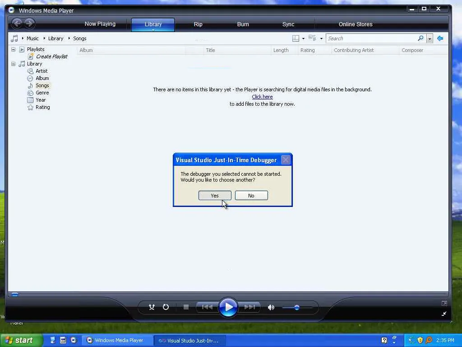Select Music in the breadcrumb path
The image size is (462, 347).
coord(32,38)
